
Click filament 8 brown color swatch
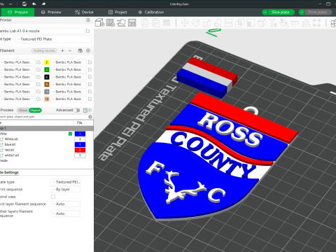[x=47, y=84]
